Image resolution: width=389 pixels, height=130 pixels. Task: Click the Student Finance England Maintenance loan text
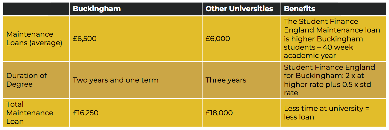[332, 26]
